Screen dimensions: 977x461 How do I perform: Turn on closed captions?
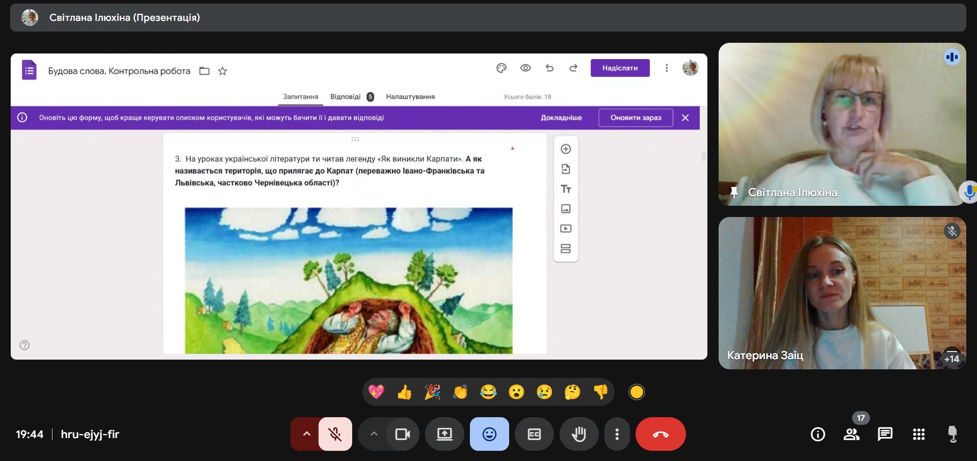pos(534,434)
